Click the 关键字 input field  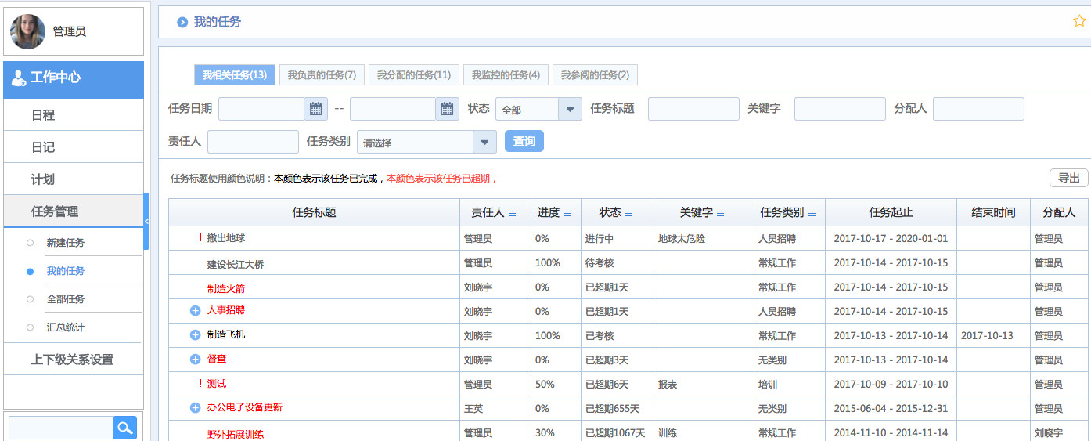click(x=840, y=109)
